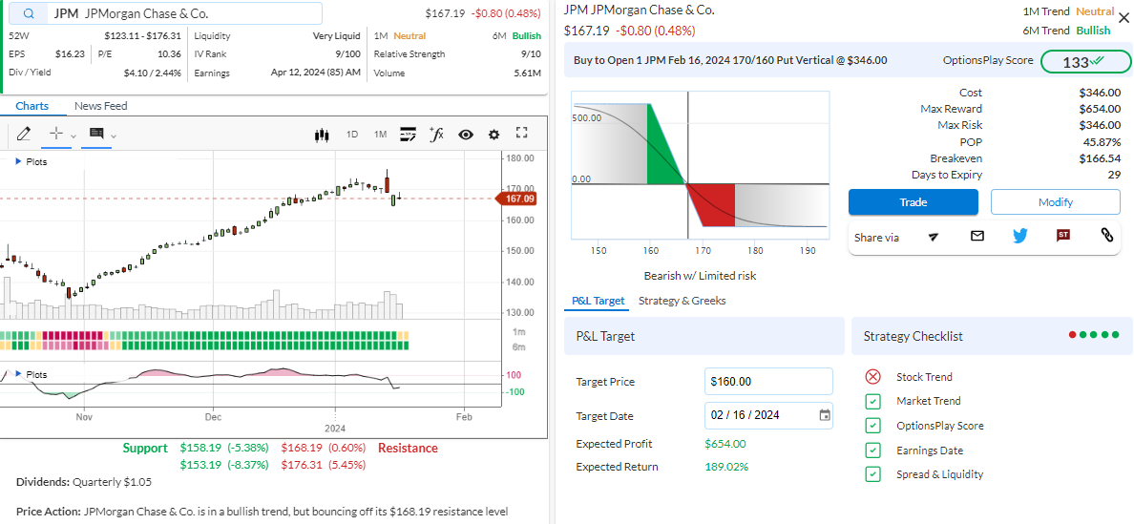Toggle the Market Trend checklist box

click(x=872, y=401)
